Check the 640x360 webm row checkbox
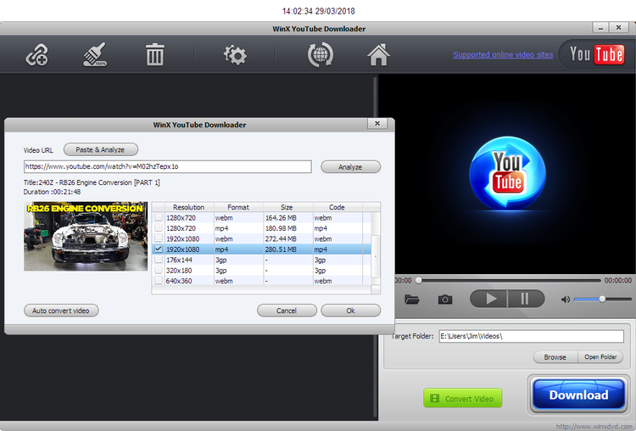The image size is (636, 431). coord(159,281)
